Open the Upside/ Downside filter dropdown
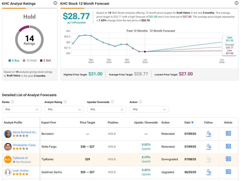This screenshot has height=181, width=241. [x=107, y=109]
